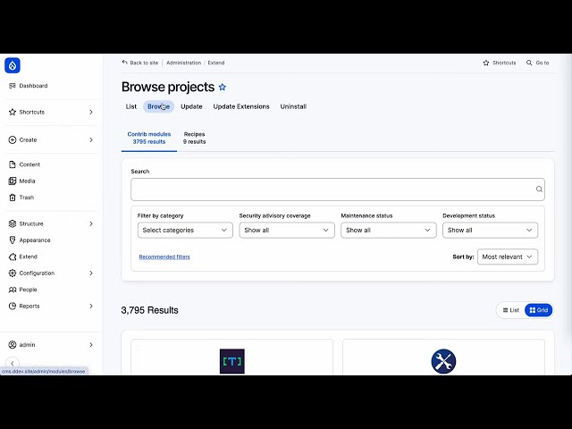
Task: Click the Shortcuts star in the top bar
Action: (486, 63)
